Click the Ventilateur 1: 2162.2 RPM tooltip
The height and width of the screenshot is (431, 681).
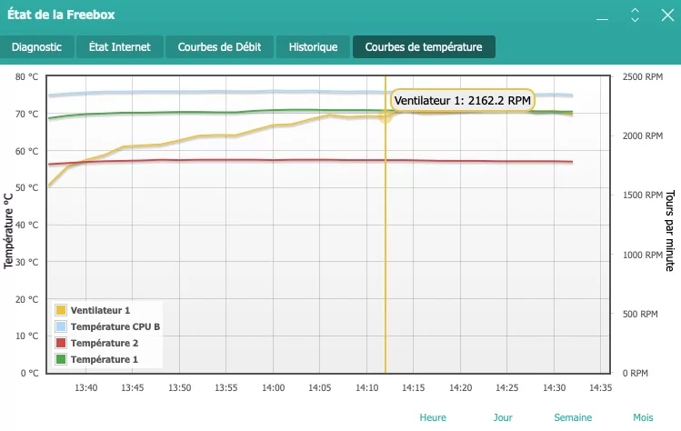[x=463, y=100]
